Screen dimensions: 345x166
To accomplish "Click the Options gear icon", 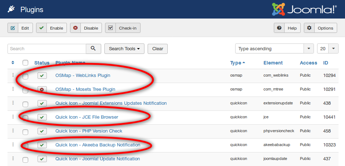I will 309,28.
